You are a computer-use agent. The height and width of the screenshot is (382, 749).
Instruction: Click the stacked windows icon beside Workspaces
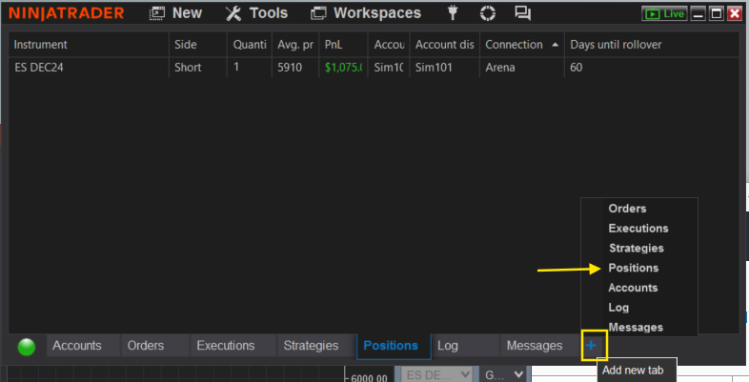click(318, 13)
